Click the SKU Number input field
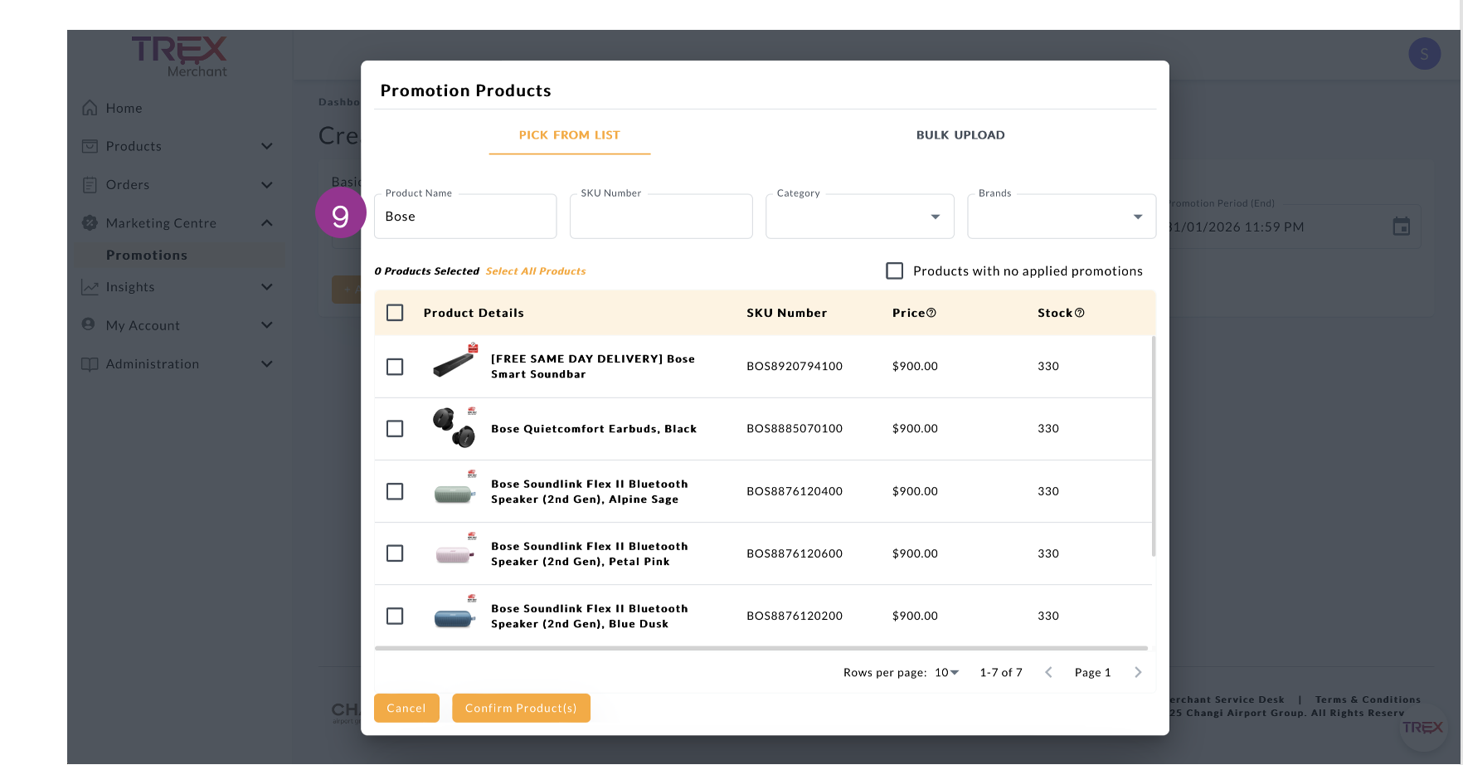This screenshot has width=1463, height=765. click(x=660, y=217)
